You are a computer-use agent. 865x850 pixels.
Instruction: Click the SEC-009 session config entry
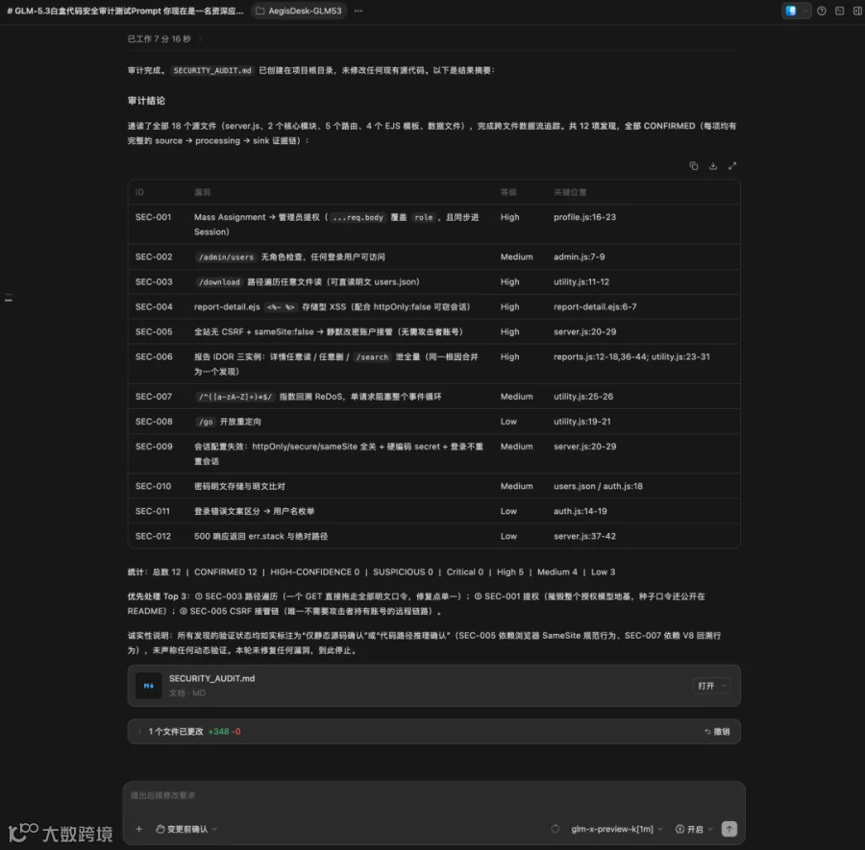338,453
